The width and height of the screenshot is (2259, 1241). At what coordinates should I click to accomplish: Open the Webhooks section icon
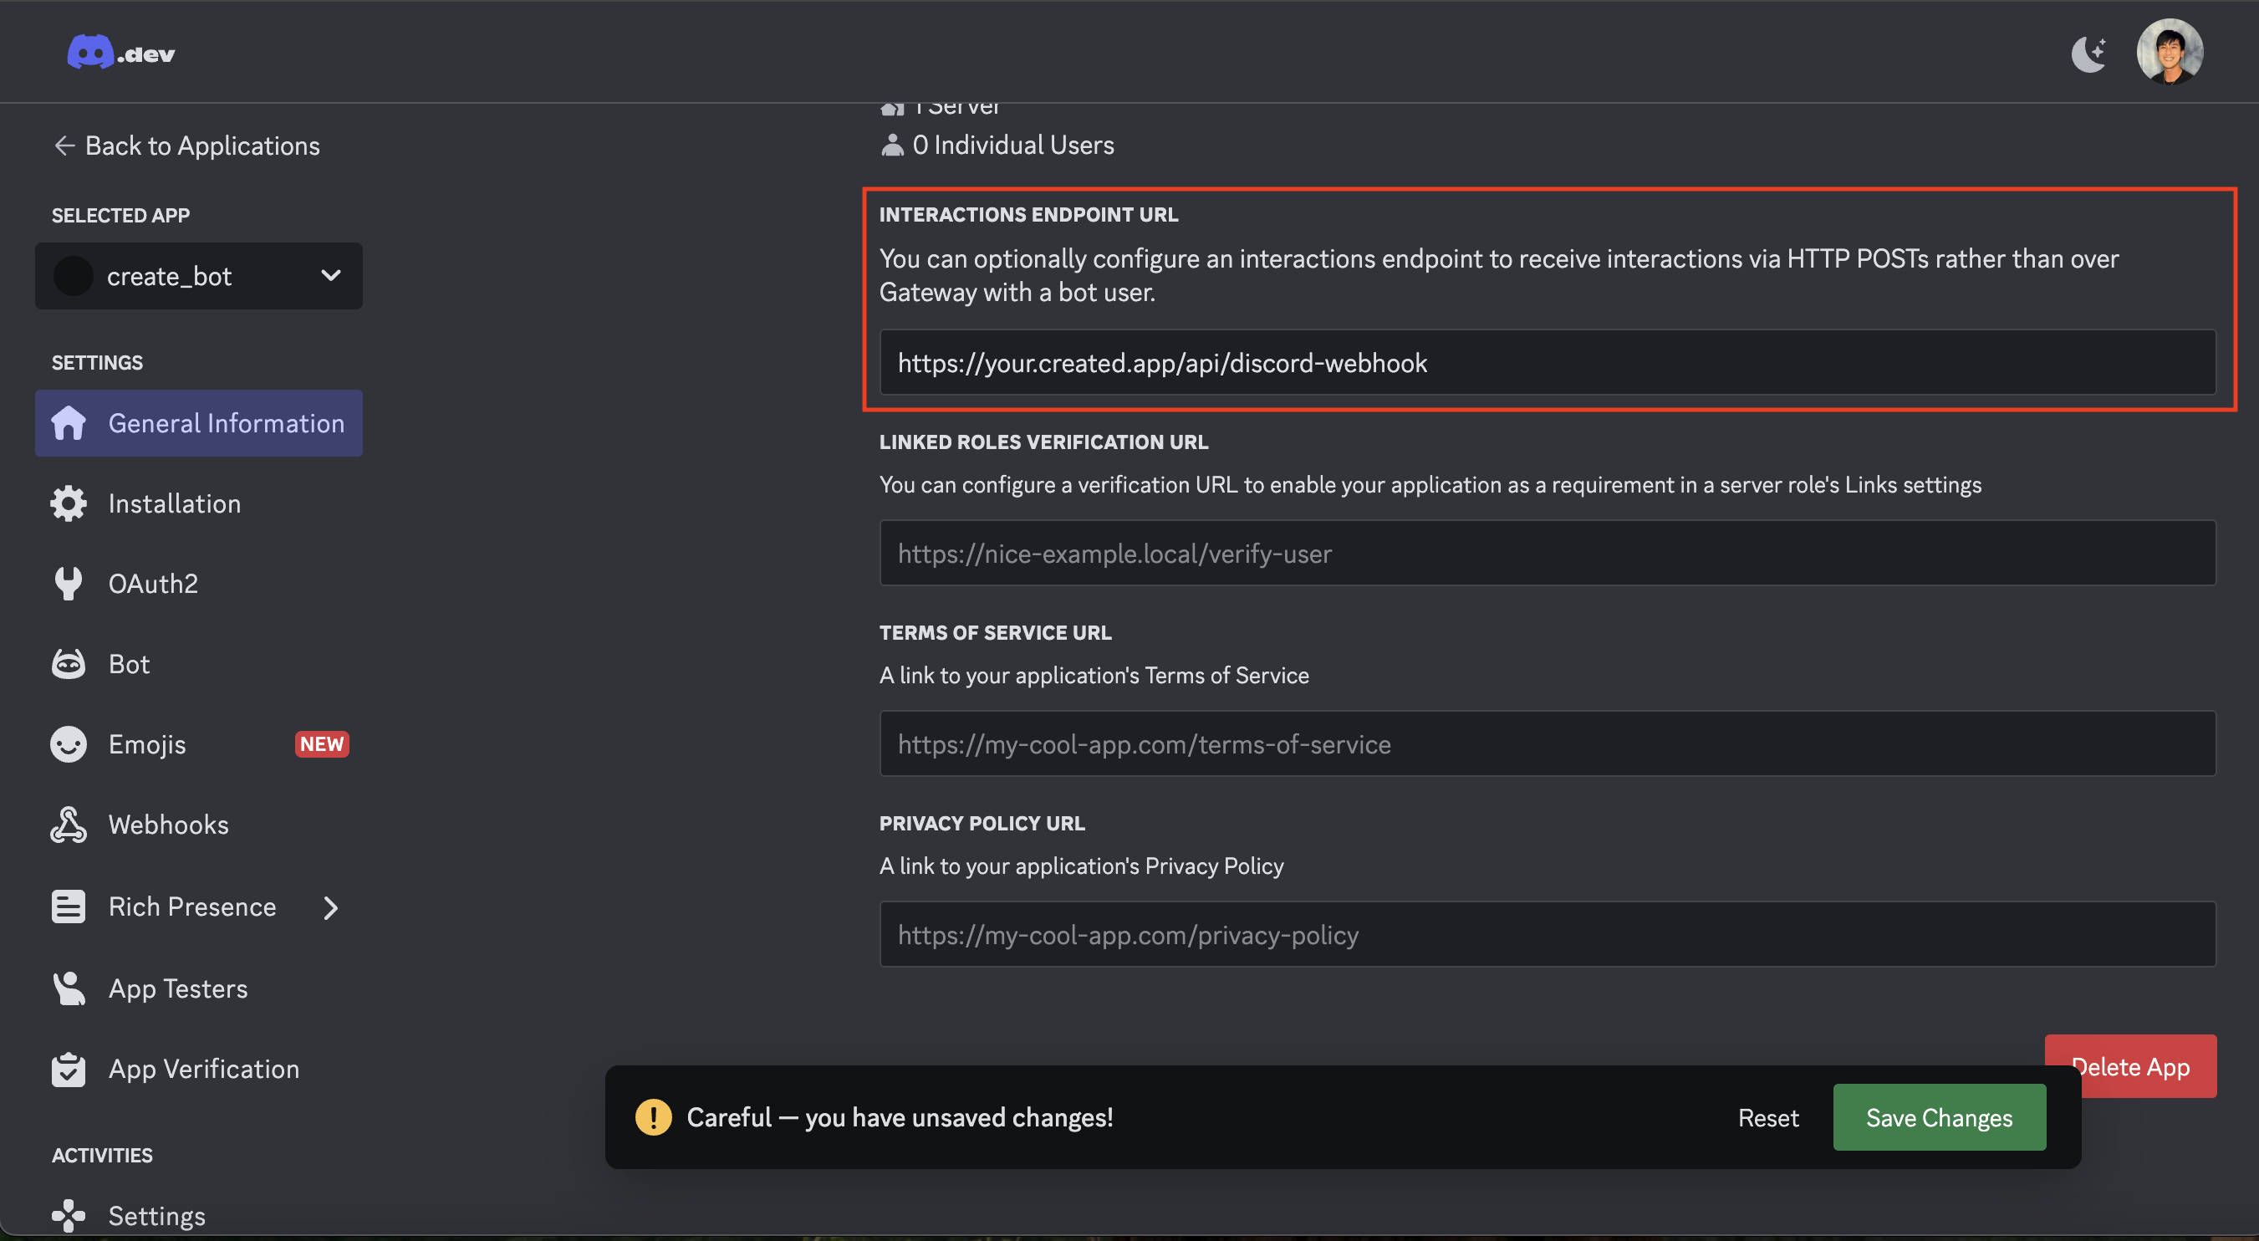[69, 825]
